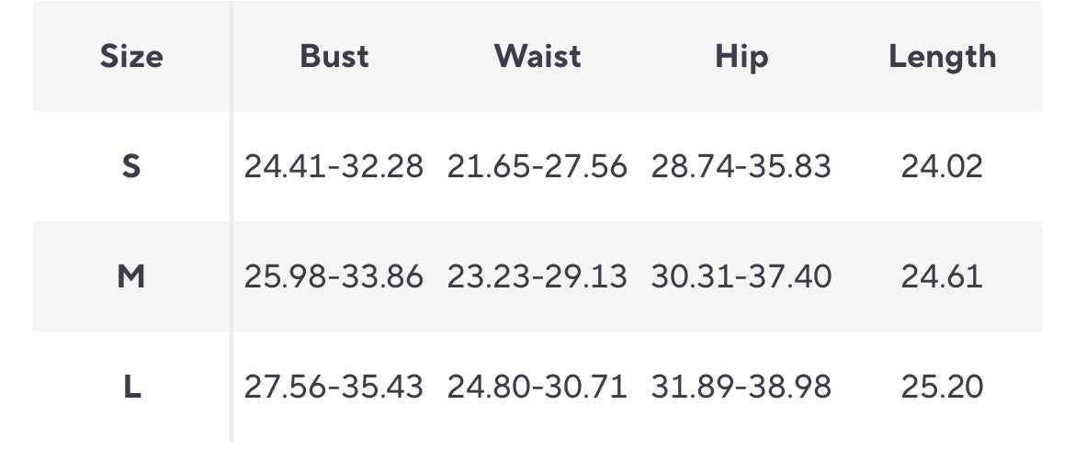1075x450 pixels.
Task: Select the L size row label
Action: point(131,387)
